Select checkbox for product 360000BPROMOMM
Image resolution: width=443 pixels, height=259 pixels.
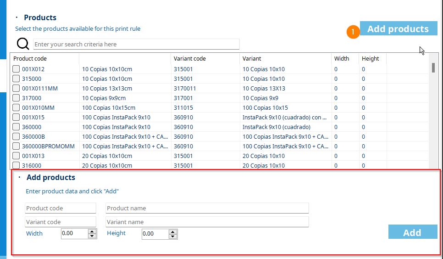(x=16, y=146)
